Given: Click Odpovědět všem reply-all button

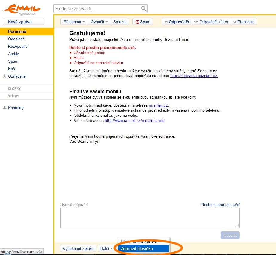Looking at the screenshot, I should pos(211,22).
